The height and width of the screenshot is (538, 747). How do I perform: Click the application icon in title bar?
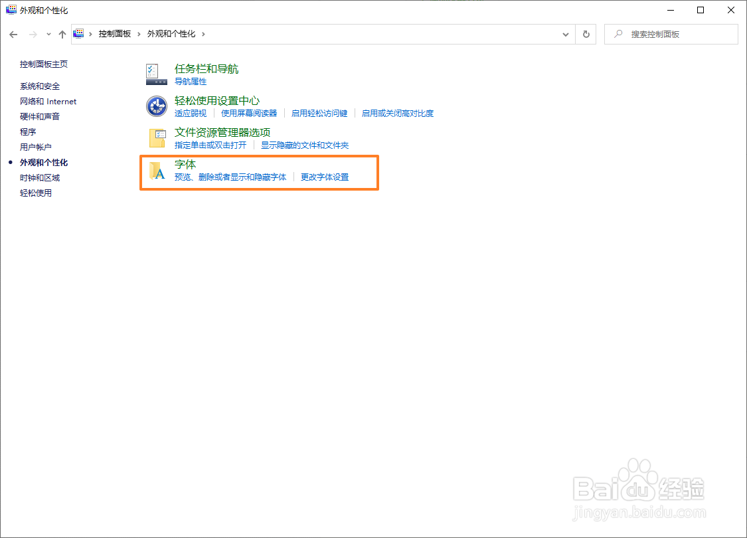(11, 9)
